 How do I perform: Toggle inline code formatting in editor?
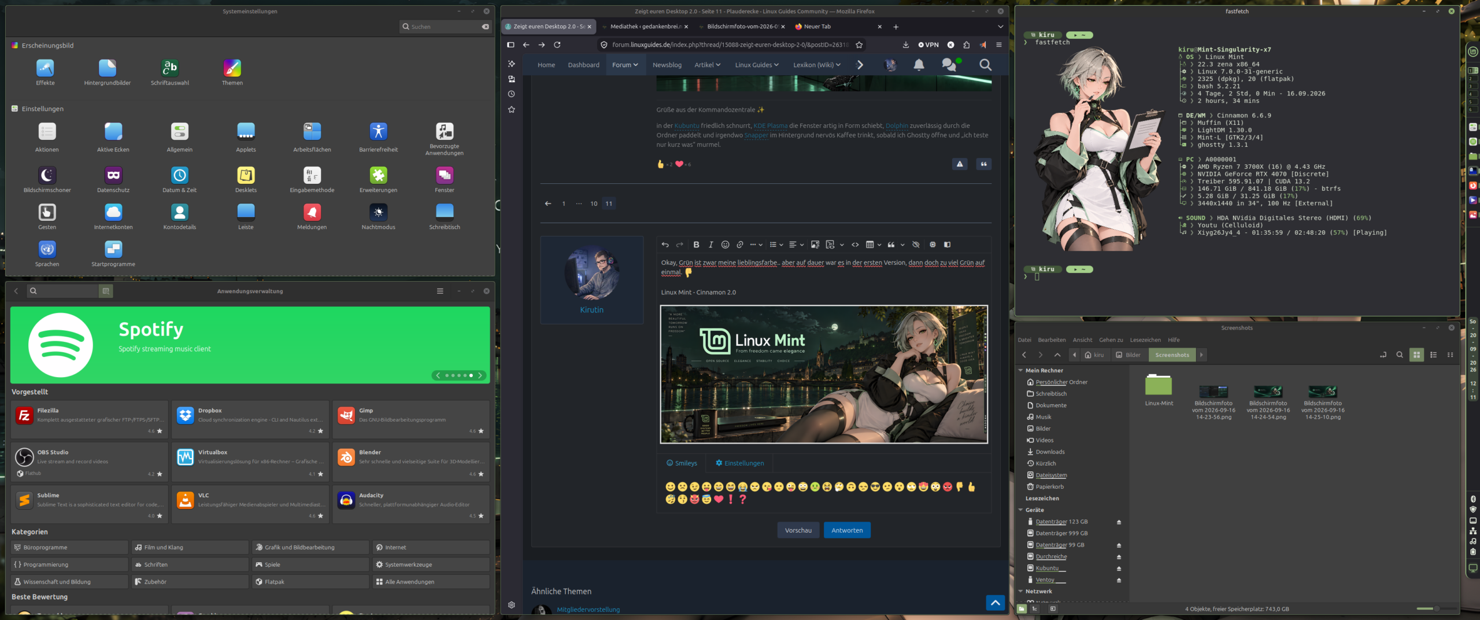pos(855,245)
